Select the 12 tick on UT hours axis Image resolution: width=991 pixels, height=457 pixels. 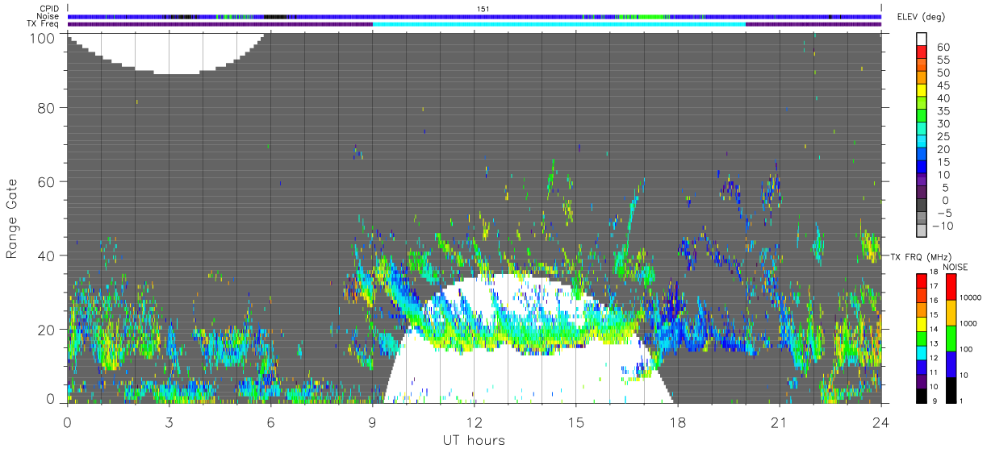474,422
